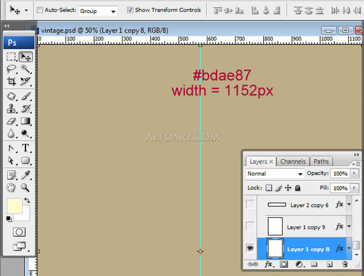Image resolution: width=364 pixels, height=276 pixels.
Task: Select the Rounded Rectangle shape tool
Action: tap(25, 160)
